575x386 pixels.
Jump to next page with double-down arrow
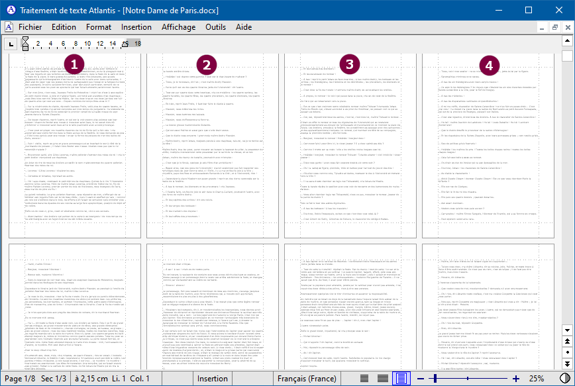567,363
